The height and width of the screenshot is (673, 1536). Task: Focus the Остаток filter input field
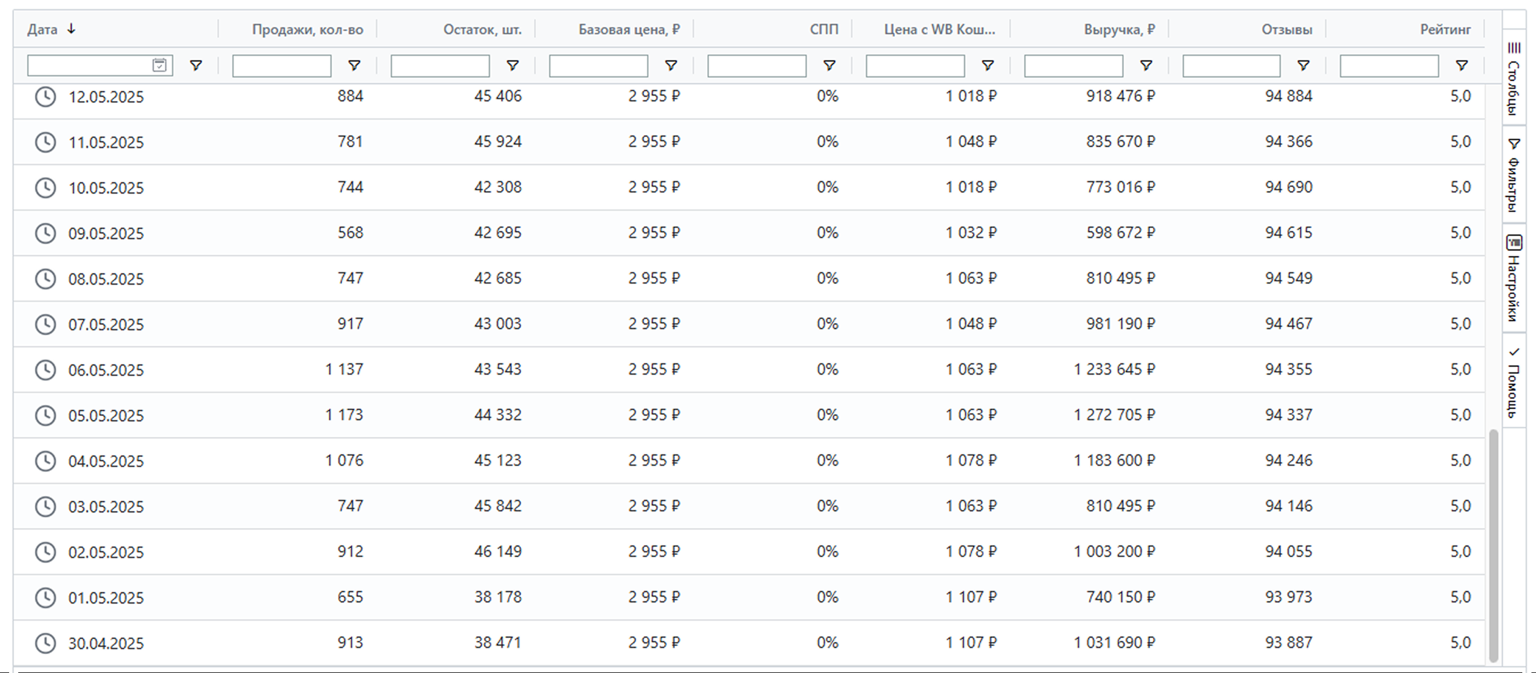coord(440,65)
